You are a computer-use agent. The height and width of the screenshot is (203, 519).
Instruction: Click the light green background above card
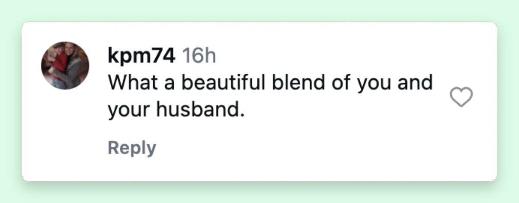(x=259, y=9)
